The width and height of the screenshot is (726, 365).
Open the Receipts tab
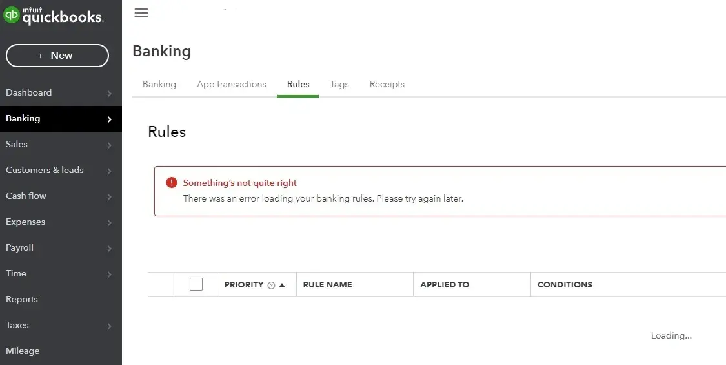(x=387, y=84)
